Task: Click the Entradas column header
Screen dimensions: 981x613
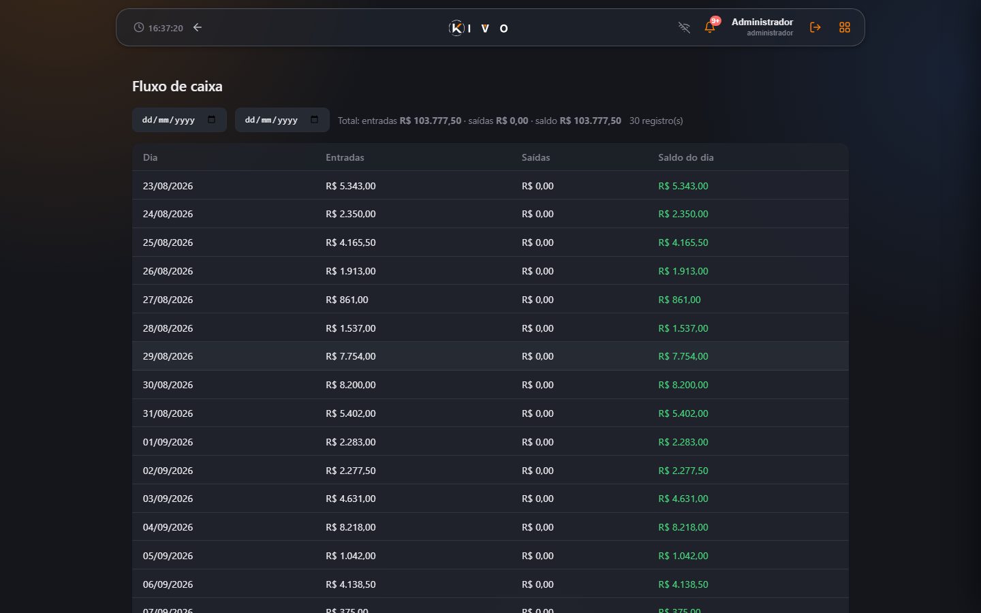Action: [x=345, y=157]
